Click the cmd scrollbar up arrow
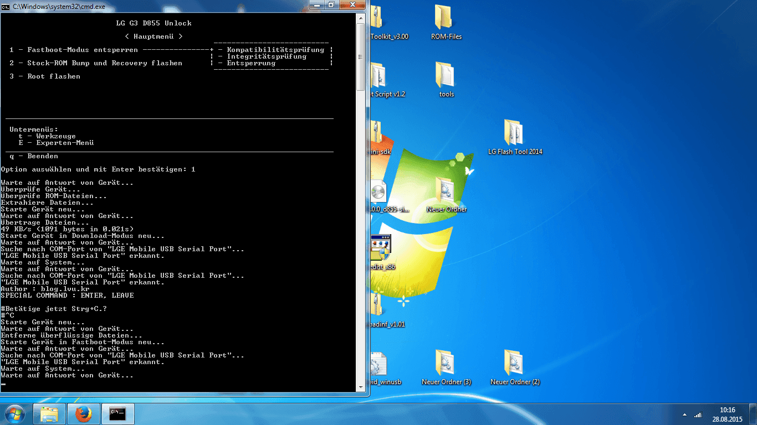This screenshot has width=757, height=425. click(x=360, y=17)
